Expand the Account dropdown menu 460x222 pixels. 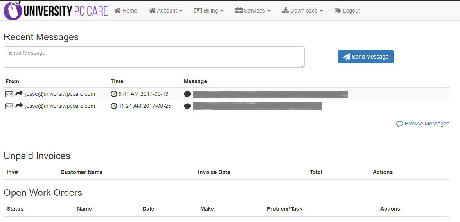click(x=165, y=11)
